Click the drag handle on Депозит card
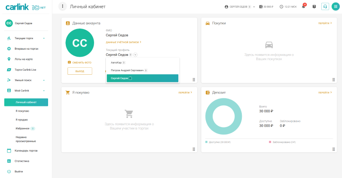 point(333,149)
